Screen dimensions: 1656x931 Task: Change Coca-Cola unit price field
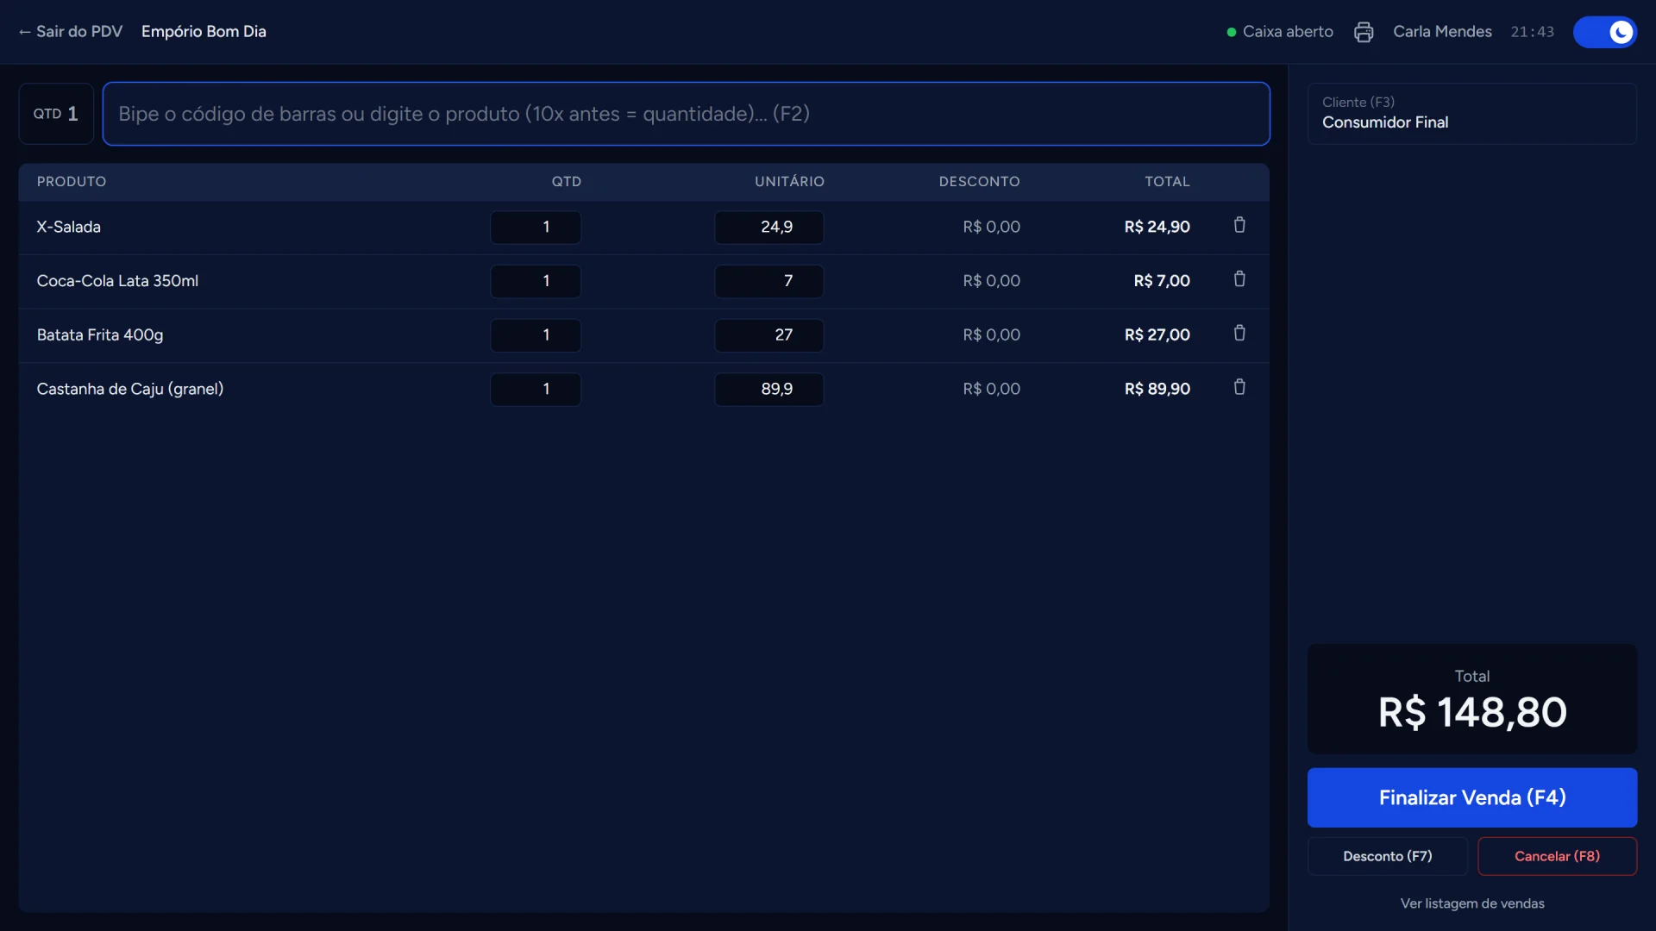click(x=769, y=281)
